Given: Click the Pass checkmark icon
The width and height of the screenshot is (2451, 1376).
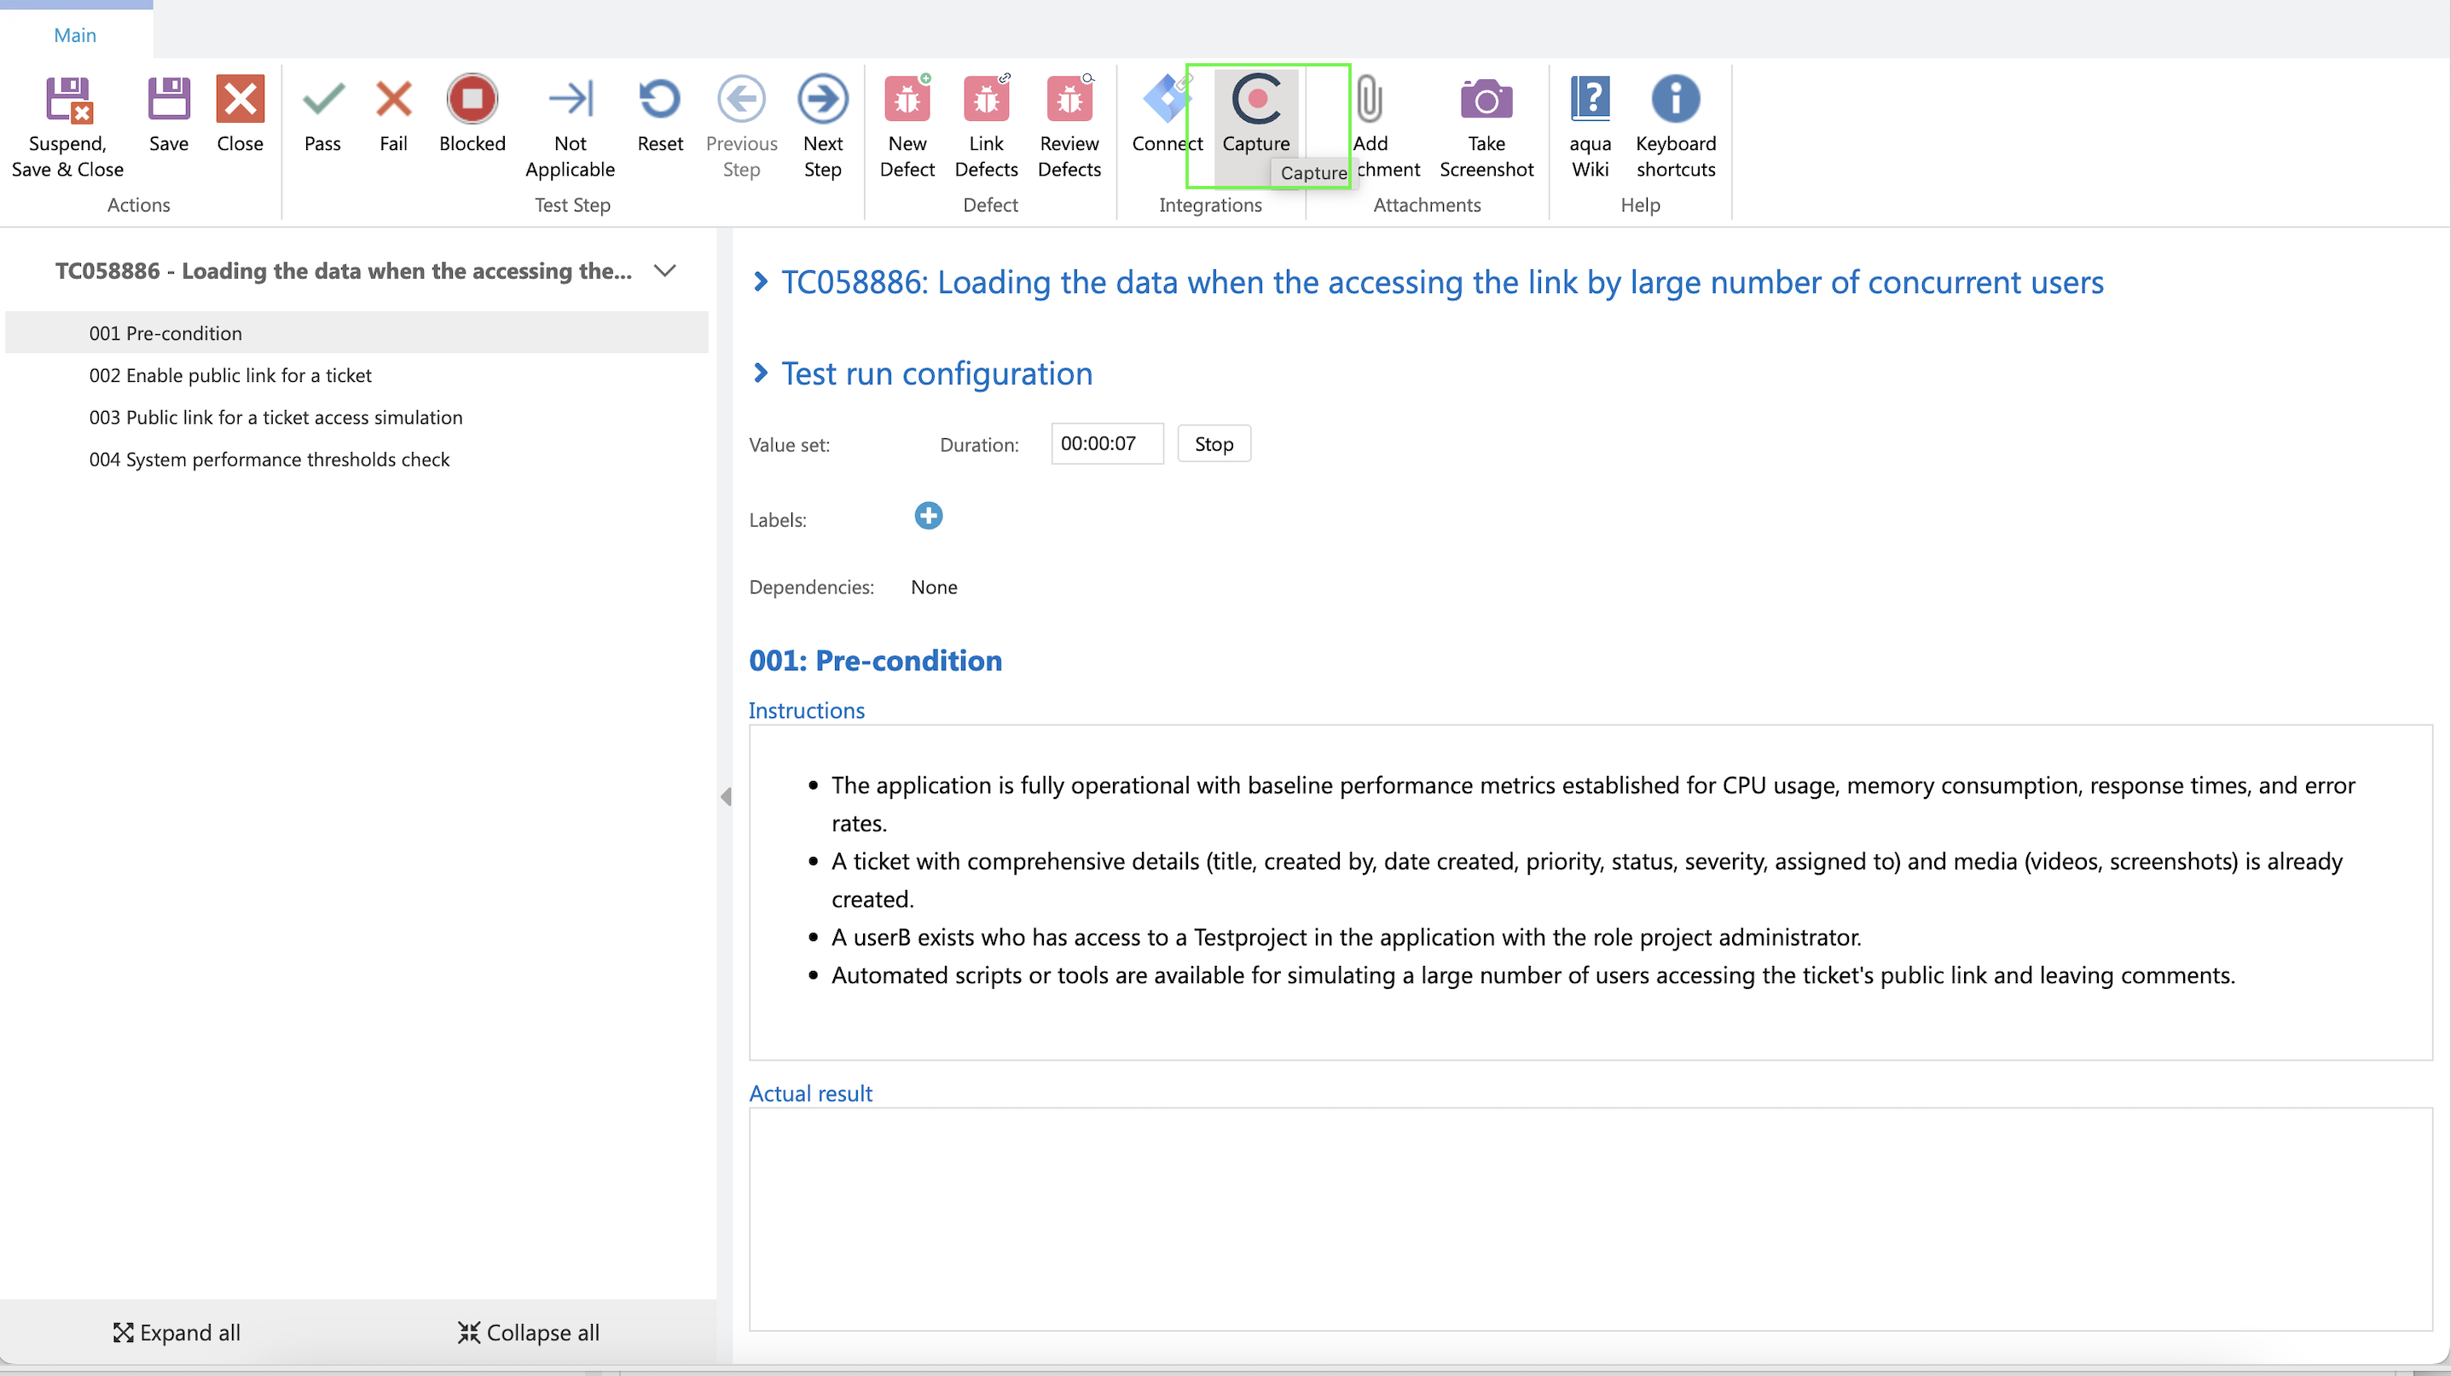Looking at the screenshot, I should tap(322, 100).
